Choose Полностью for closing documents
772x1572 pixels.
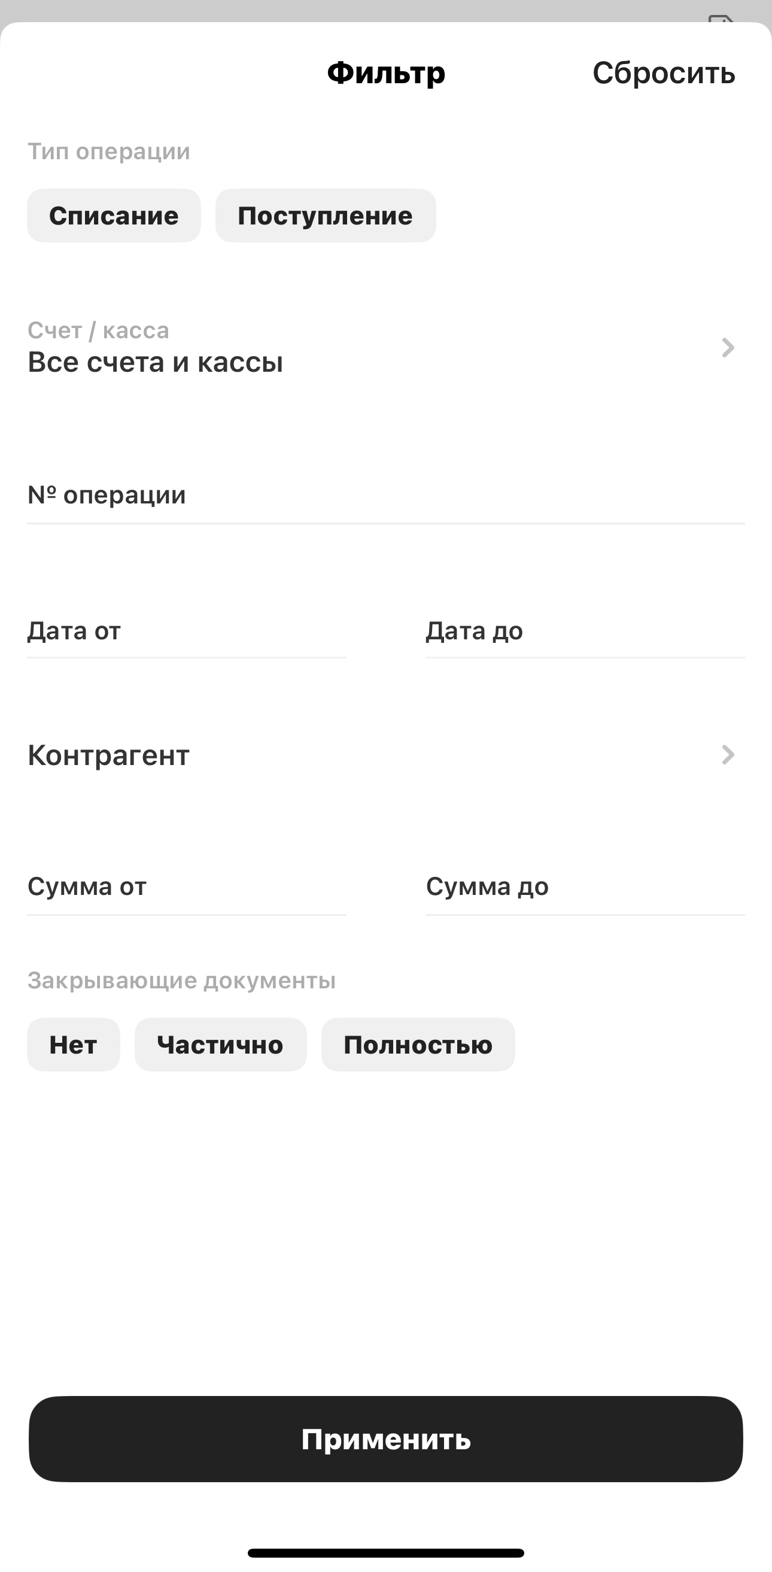[418, 1045]
